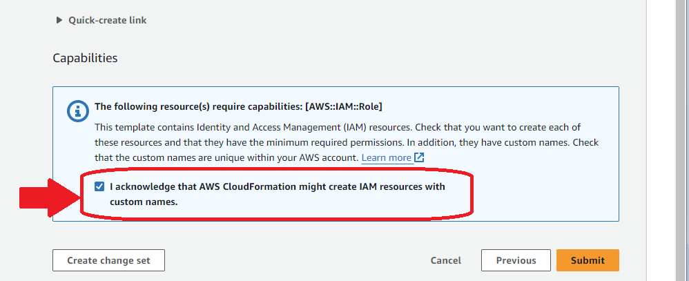The image size is (689, 281).
Task: Click the vertical scrollbar on the right edge
Action: point(681,140)
